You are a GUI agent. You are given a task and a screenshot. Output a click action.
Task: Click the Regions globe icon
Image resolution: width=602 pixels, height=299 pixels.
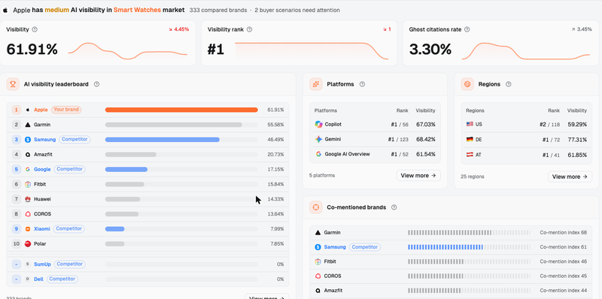(x=467, y=84)
